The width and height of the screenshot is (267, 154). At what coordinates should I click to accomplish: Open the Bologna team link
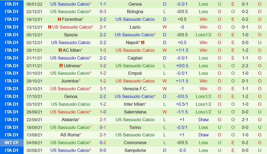point(135,12)
